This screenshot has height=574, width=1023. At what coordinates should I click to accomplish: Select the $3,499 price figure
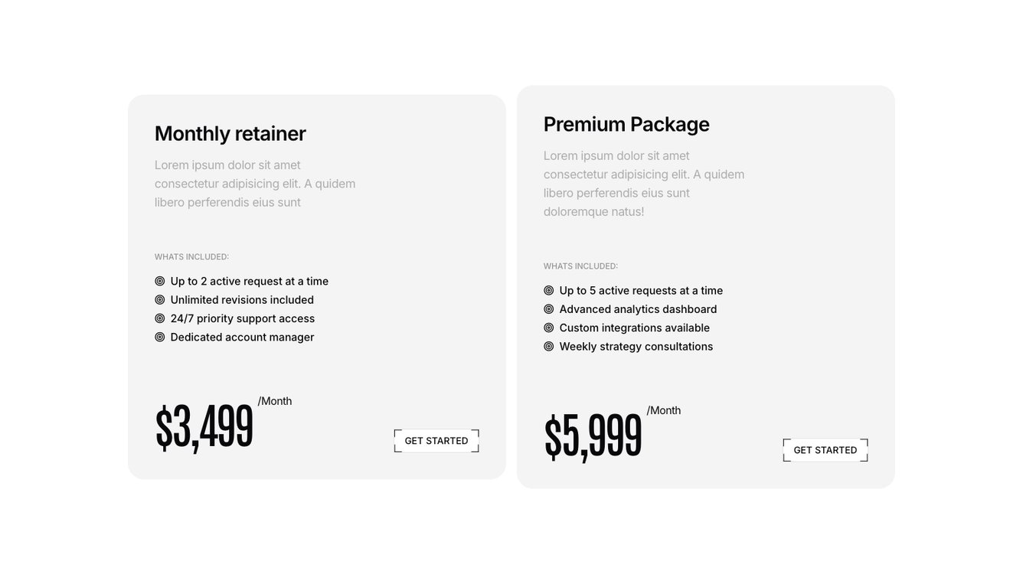pos(204,427)
